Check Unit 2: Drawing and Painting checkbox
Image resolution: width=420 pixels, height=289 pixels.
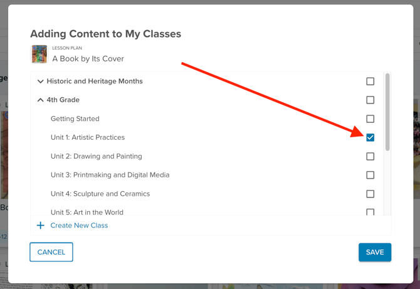coord(370,156)
